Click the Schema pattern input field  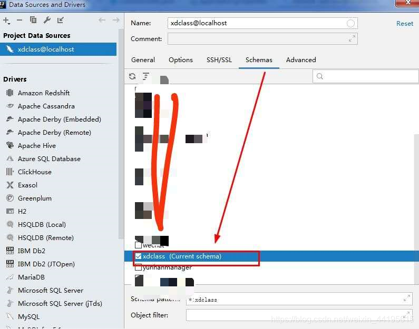299,298
